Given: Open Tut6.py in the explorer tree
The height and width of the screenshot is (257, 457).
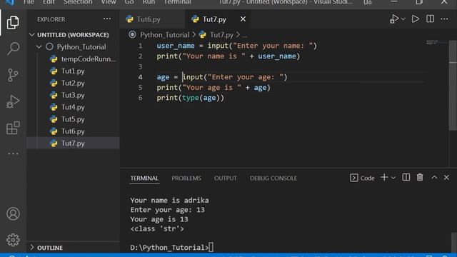Looking at the screenshot, I should (73, 131).
